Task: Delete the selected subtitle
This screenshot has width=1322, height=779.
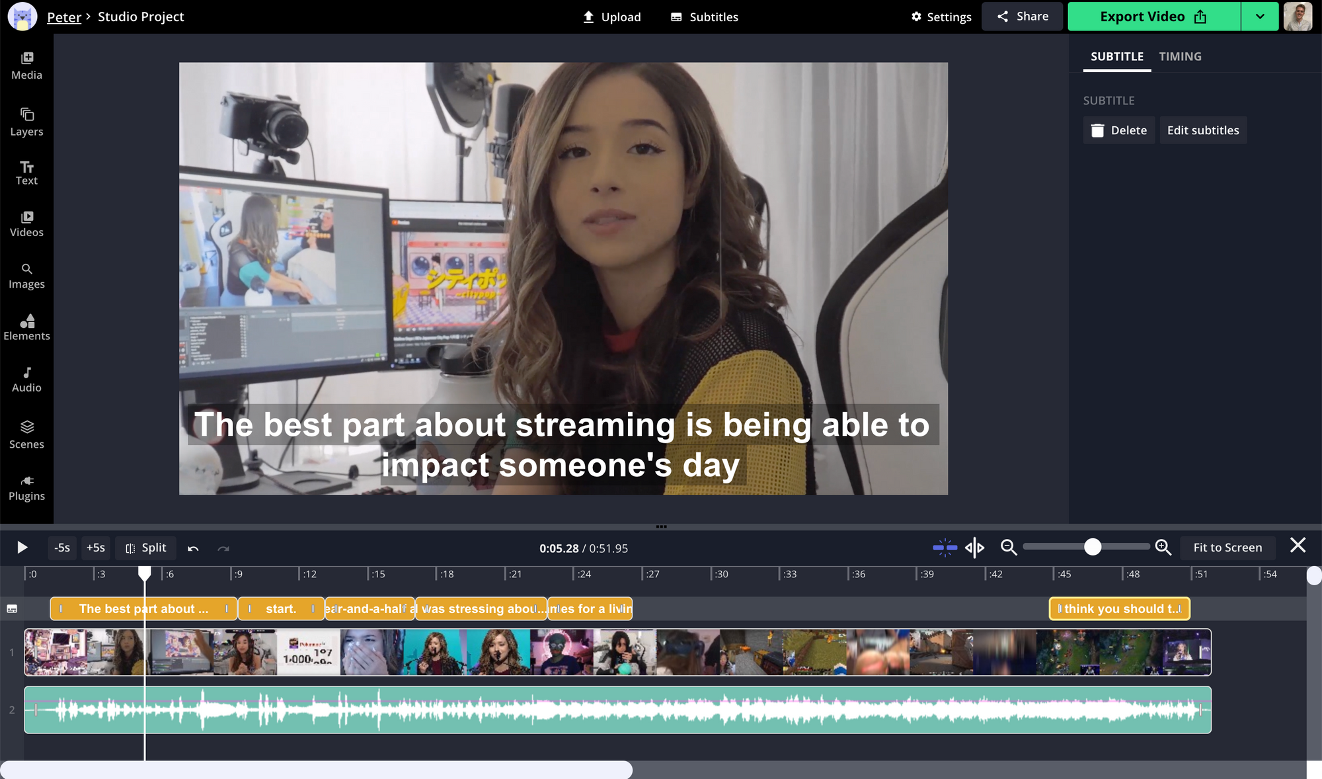Action: tap(1118, 130)
